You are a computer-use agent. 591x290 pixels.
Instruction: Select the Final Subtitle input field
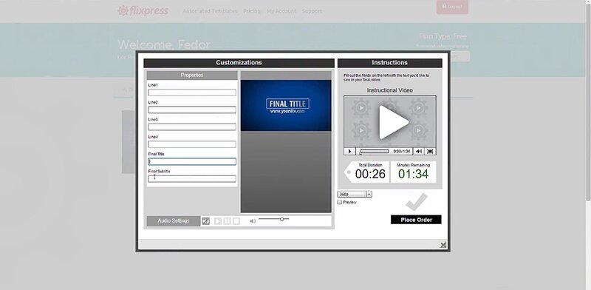click(x=192, y=179)
